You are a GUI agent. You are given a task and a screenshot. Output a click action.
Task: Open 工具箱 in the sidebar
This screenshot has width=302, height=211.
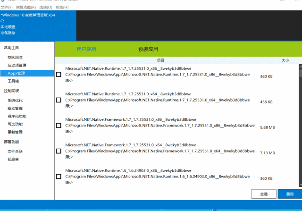click(13, 81)
